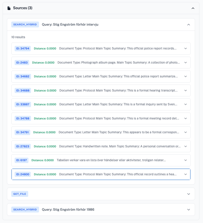Expand the ID 34682 letter result
Viewport: 203px width, 223px height.
[185, 76]
